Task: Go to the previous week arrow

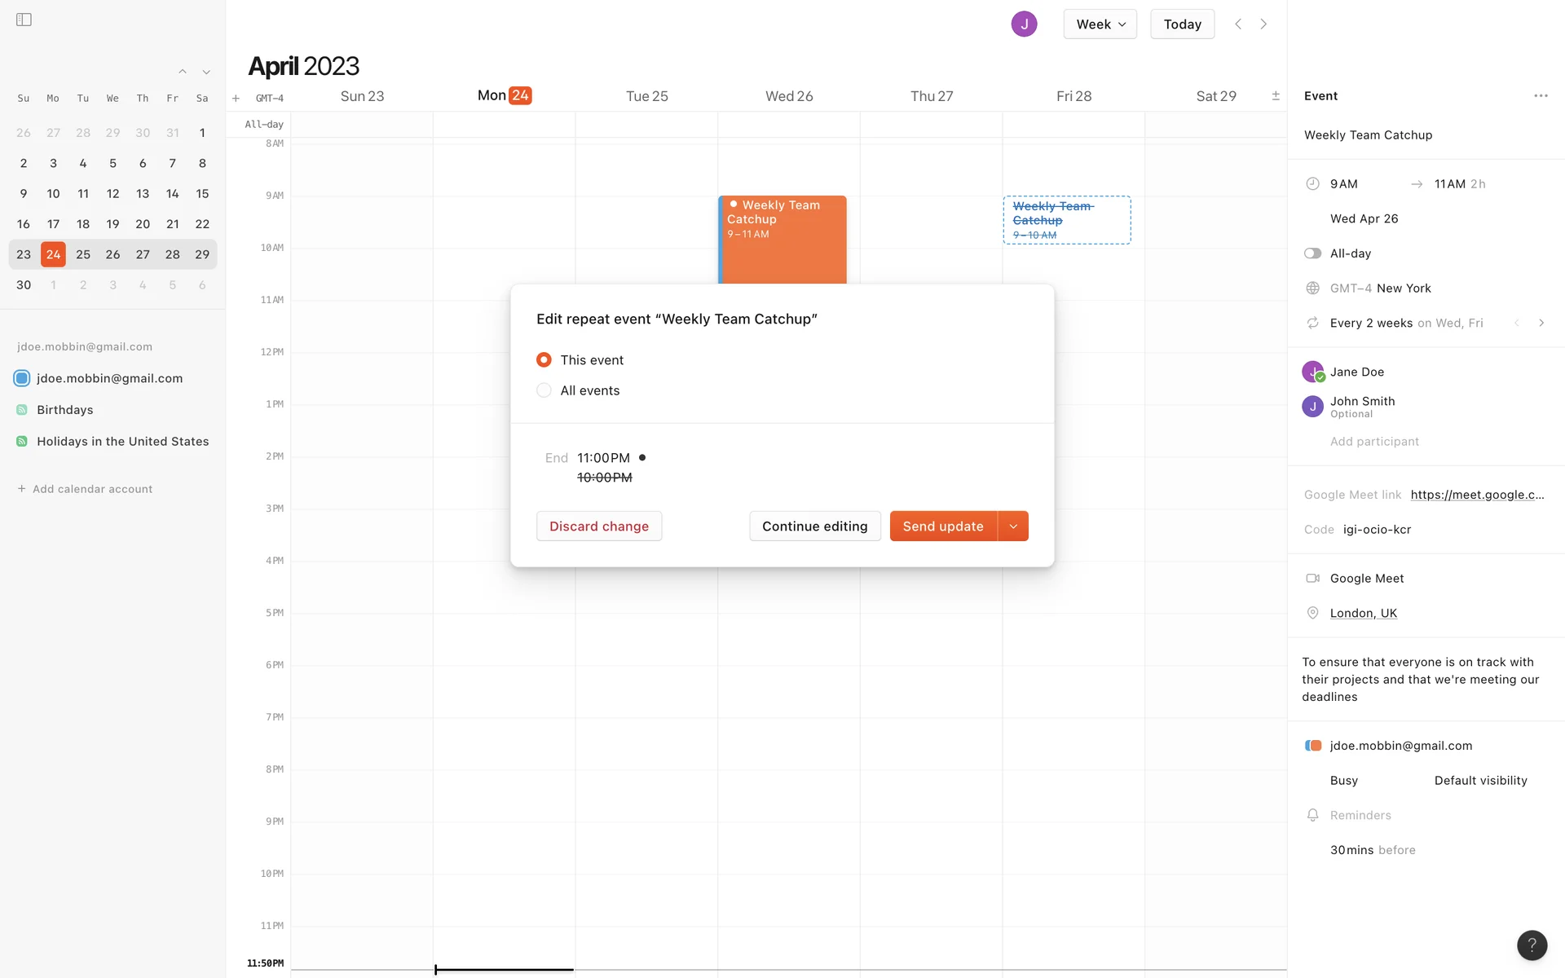Action: [1238, 24]
